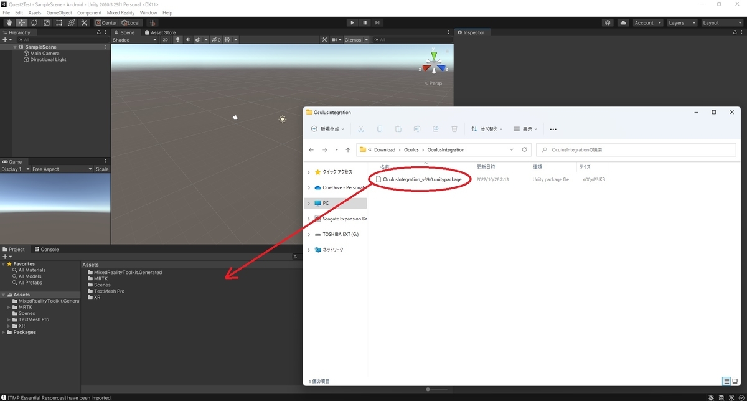
Task: Click the Explorer refresh icon
Action: tap(525, 149)
